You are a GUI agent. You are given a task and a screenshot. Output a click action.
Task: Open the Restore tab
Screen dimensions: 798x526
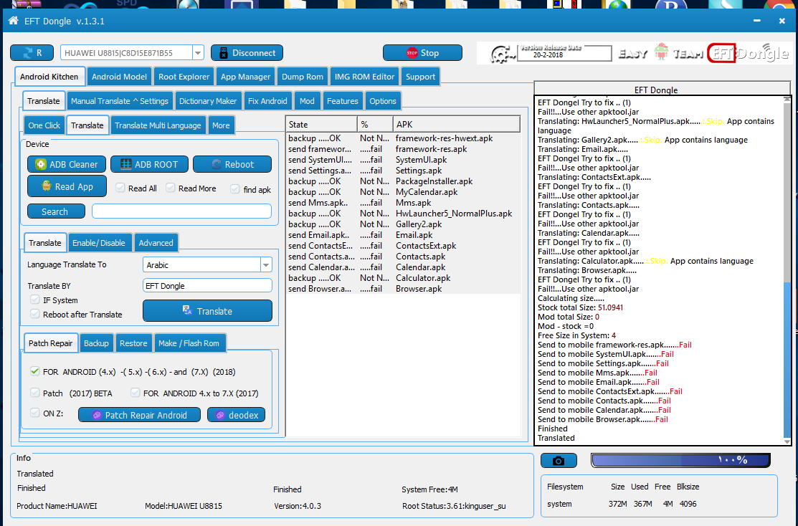tap(133, 343)
